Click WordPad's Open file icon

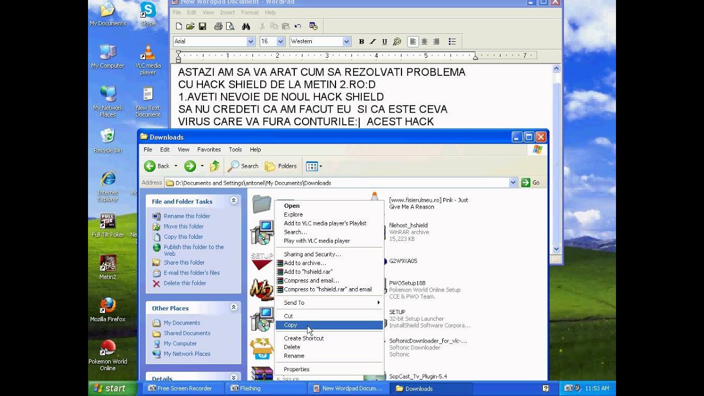click(190, 26)
